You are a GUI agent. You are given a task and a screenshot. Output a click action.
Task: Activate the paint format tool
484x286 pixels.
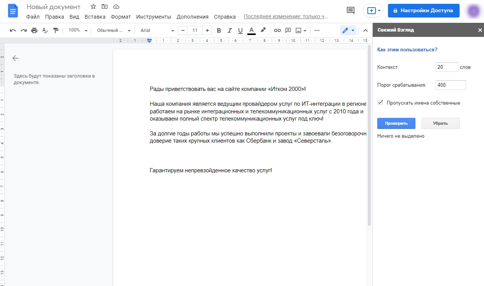click(56, 30)
